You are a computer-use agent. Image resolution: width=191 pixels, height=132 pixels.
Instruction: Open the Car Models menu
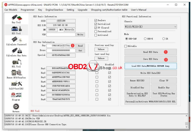tap(11, 10)
